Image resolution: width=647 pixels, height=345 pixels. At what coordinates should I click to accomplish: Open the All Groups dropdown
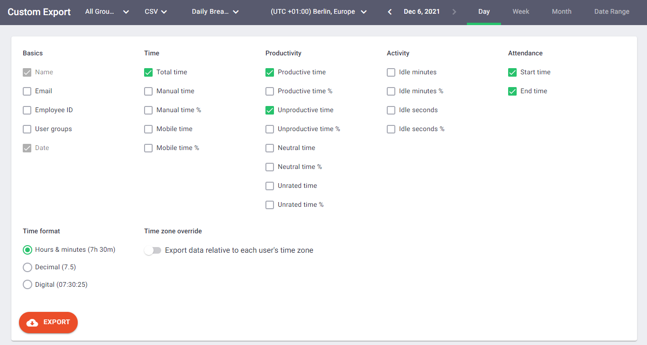click(x=107, y=11)
